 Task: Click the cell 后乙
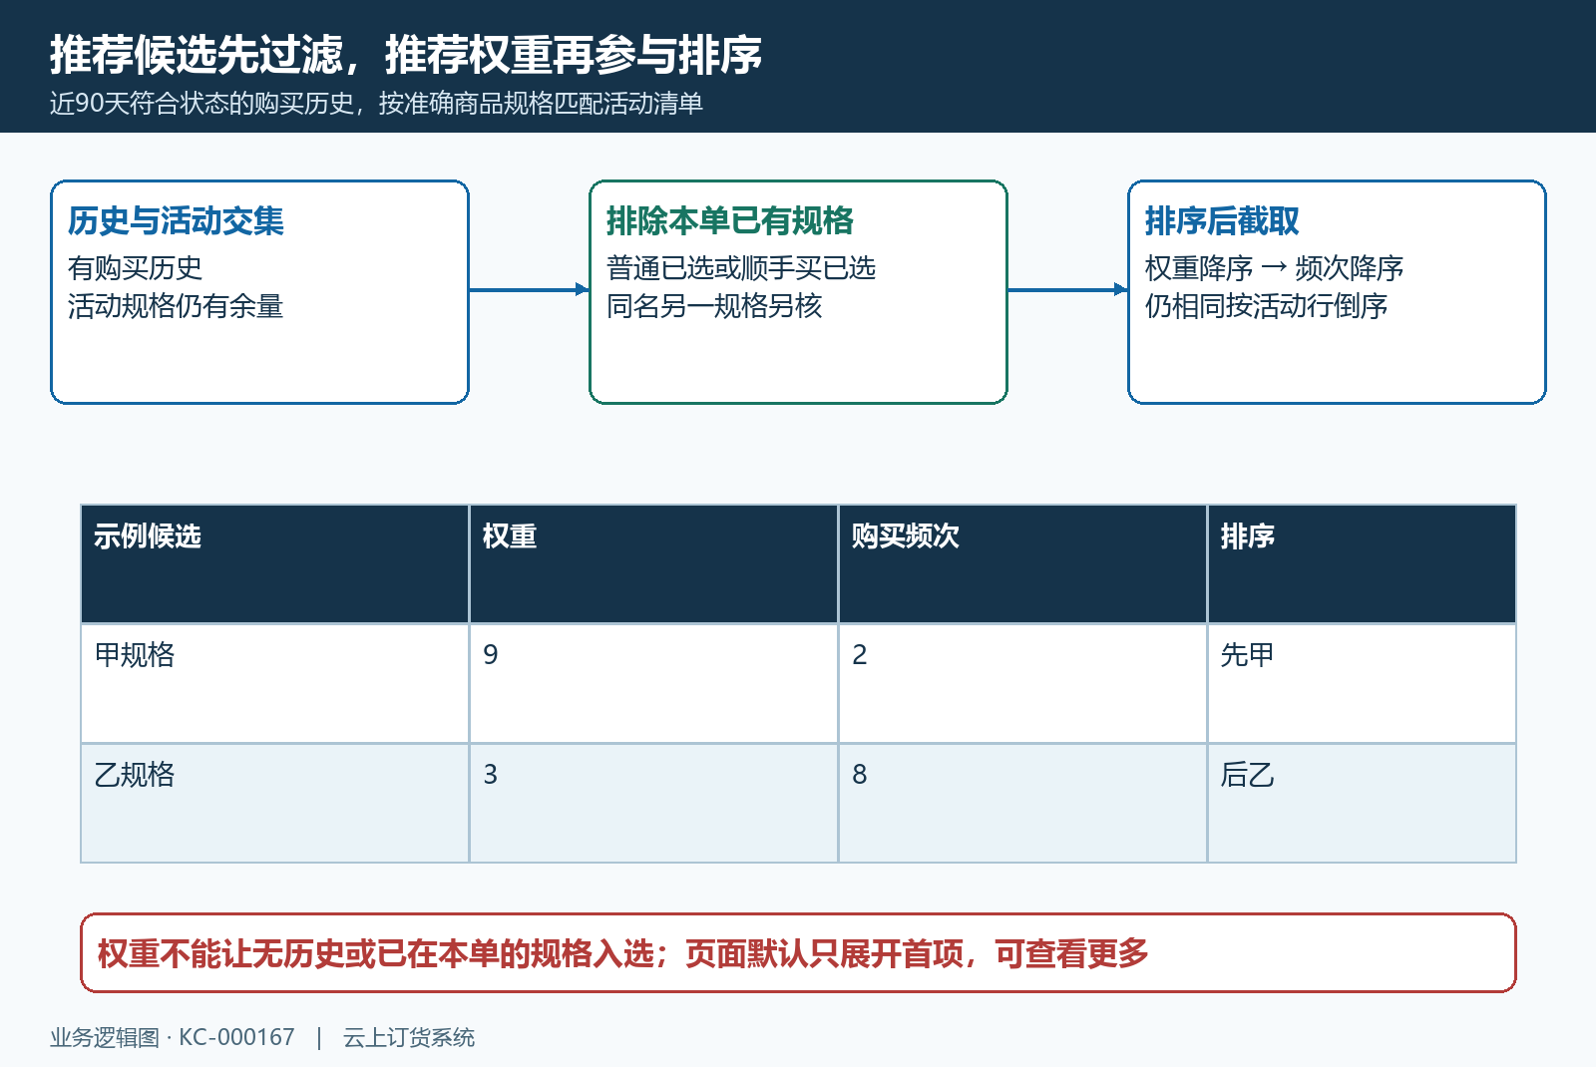pos(1362,803)
